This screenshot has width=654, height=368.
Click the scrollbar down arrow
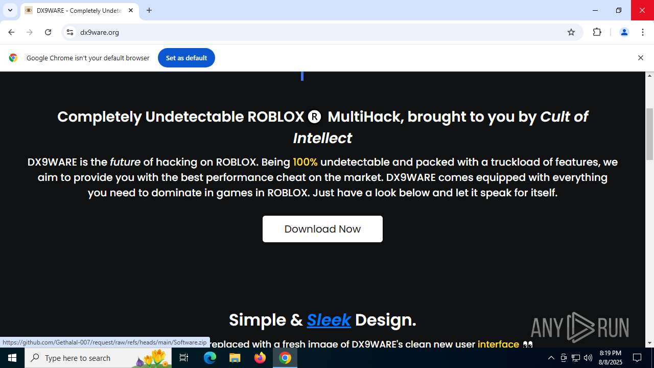point(650,343)
